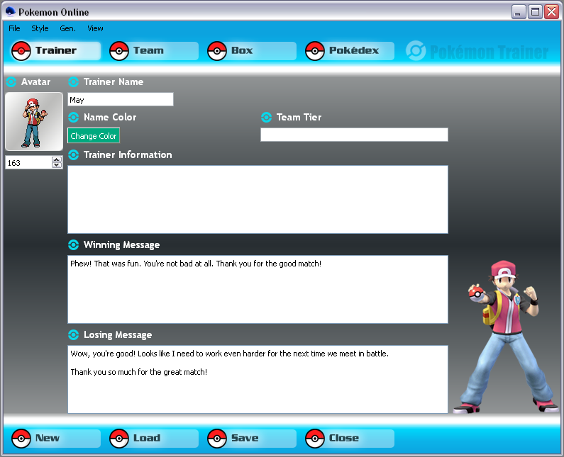Click inside the Winning Message text box
Image resolution: width=564 pixels, height=457 pixels.
click(258, 289)
